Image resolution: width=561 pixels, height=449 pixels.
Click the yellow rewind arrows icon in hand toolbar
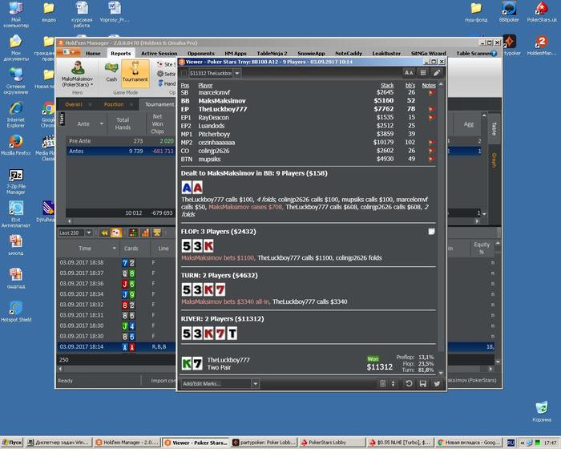point(104,233)
